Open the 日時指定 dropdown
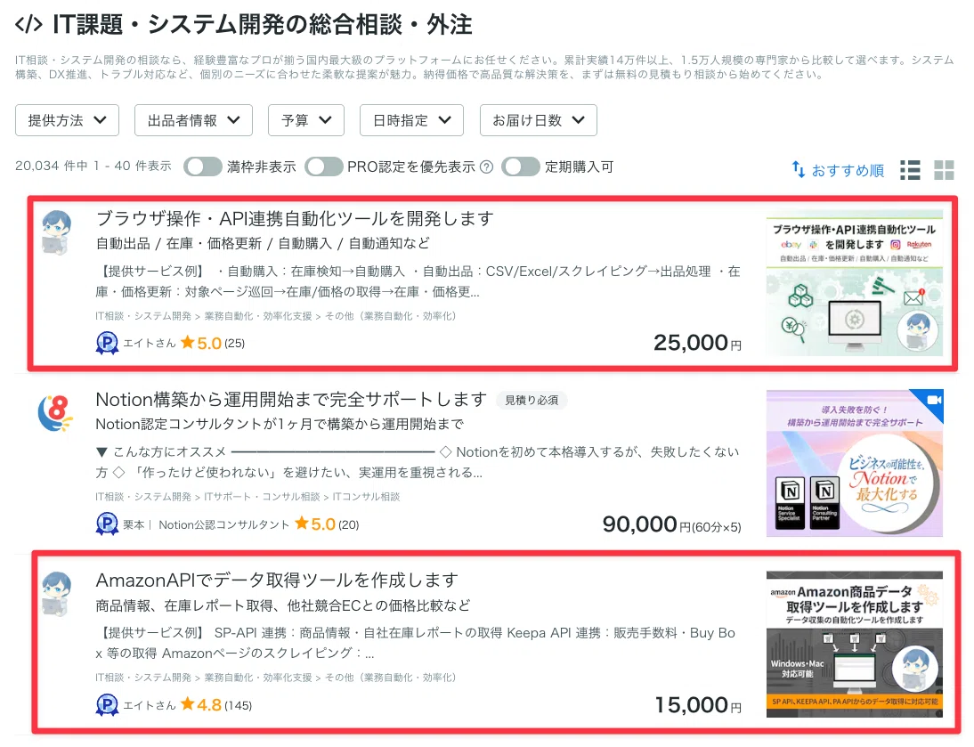974x747 pixels. (x=411, y=120)
